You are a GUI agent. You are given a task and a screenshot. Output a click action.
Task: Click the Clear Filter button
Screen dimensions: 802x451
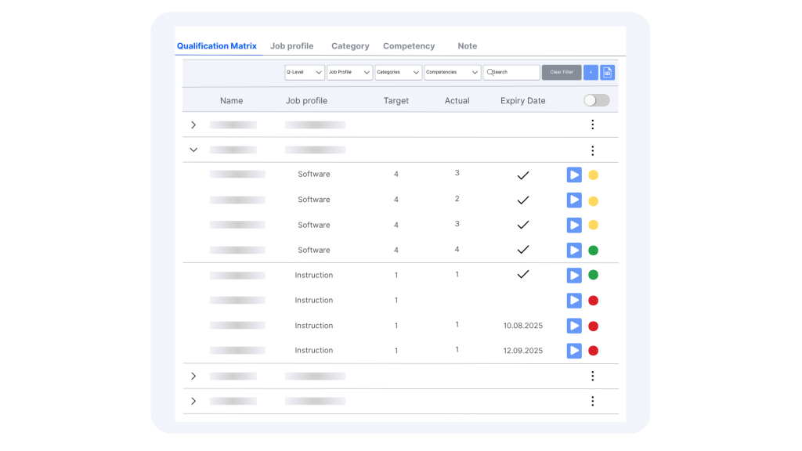561,72
